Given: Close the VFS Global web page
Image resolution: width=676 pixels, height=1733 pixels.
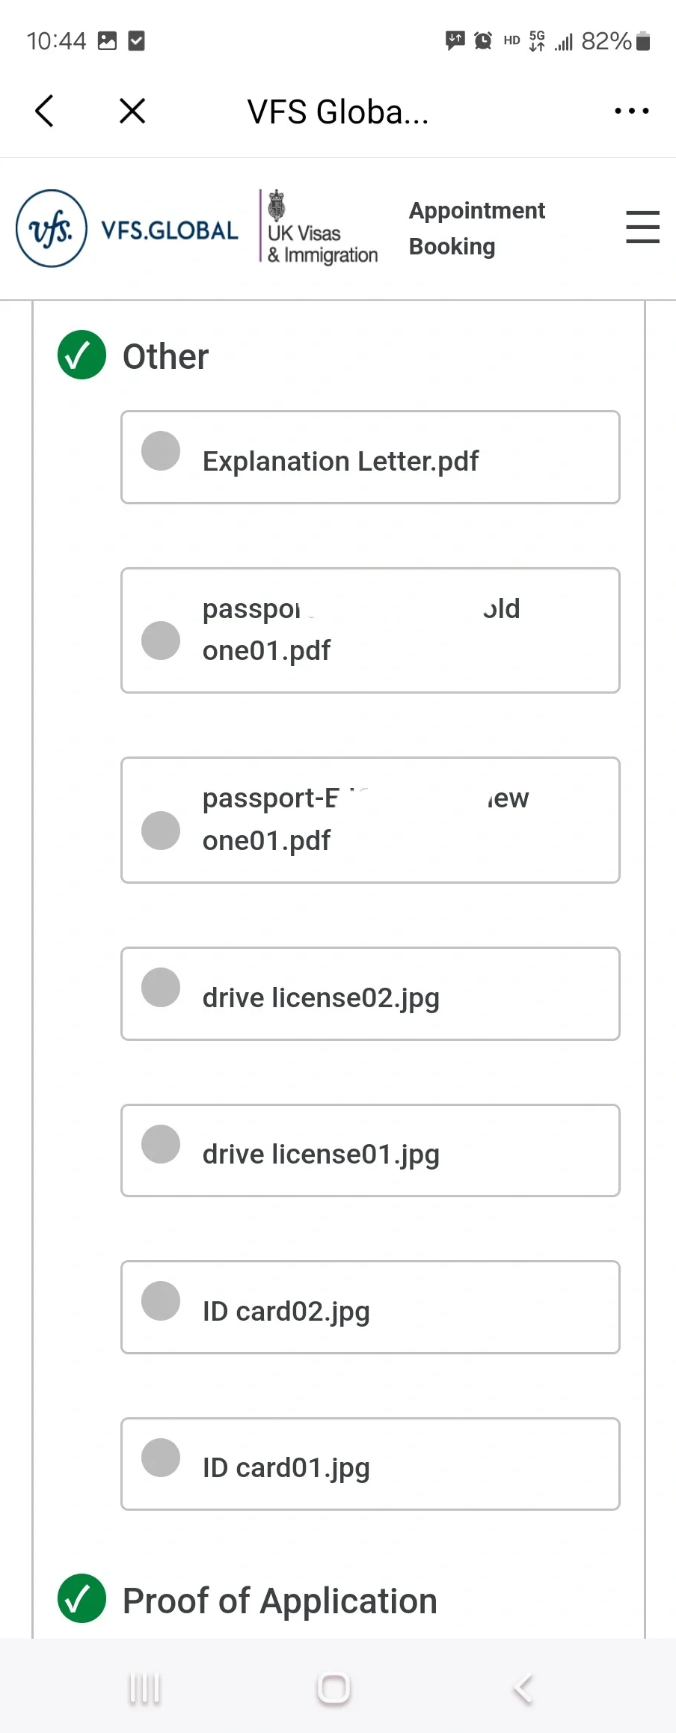Looking at the screenshot, I should [132, 111].
